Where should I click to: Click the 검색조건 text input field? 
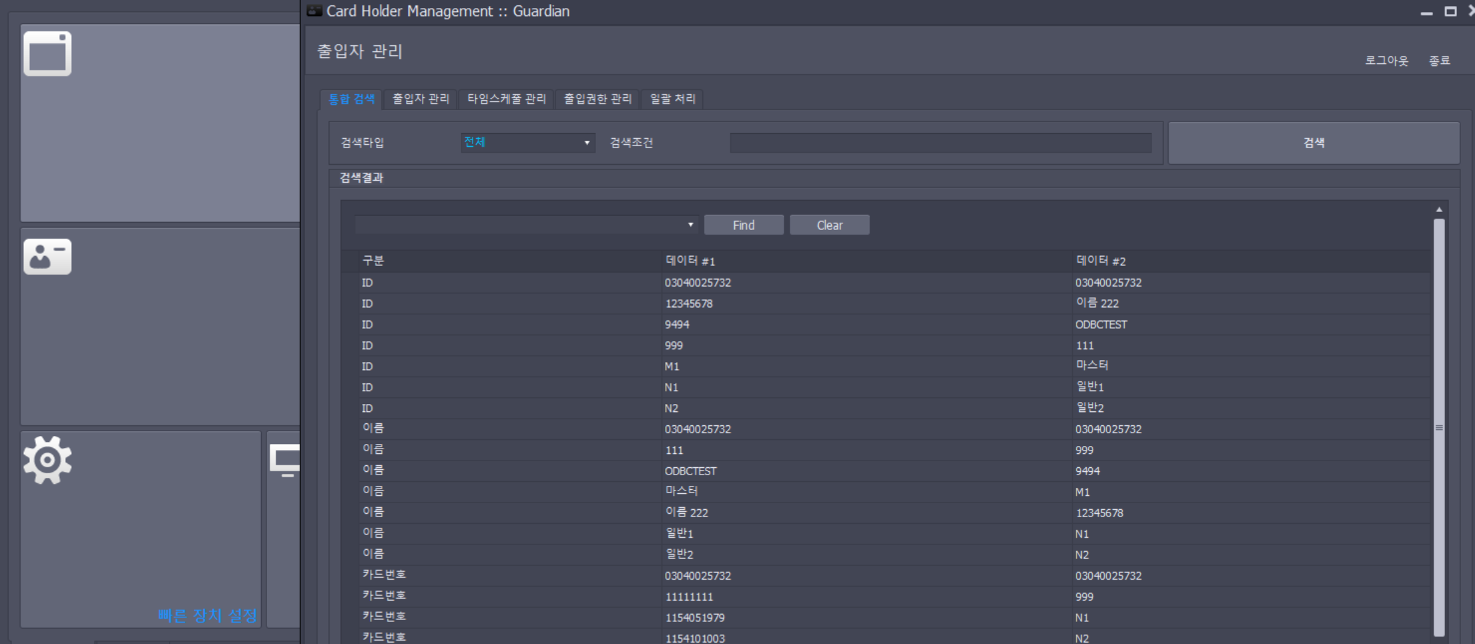(x=940, y=143)
